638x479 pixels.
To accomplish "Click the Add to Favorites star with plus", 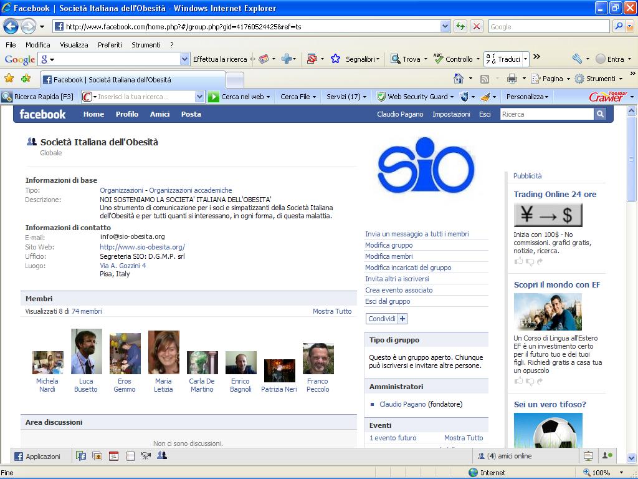I will [x=26, y=78].
